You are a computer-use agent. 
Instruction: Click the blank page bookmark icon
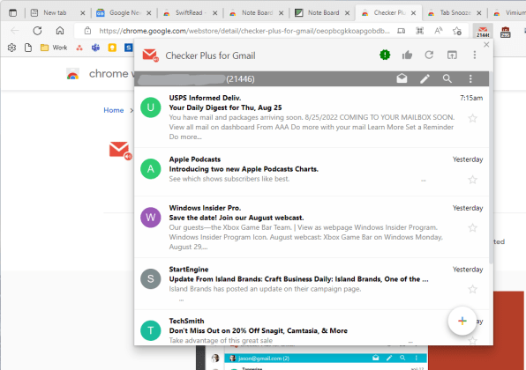tap(28, 48)
